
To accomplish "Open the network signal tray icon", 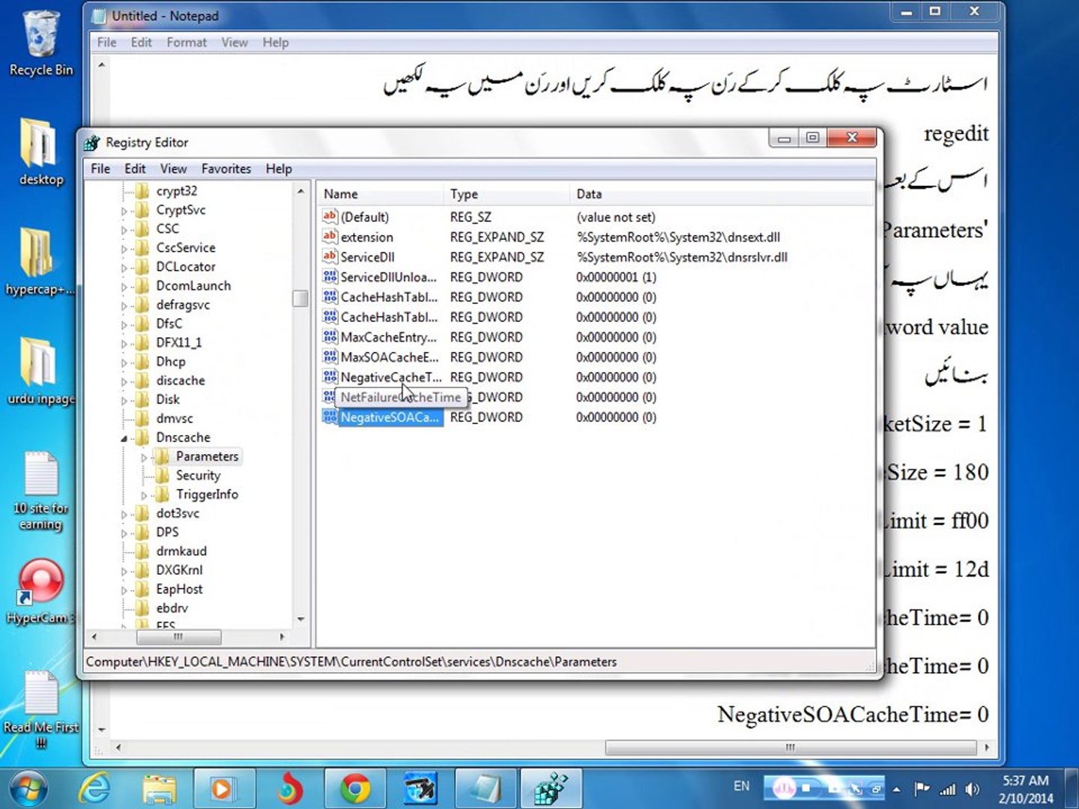I will [948, 789].
